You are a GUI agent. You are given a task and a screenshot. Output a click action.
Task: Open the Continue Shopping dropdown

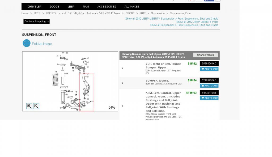pyautogui.click(x=36, y=21)
